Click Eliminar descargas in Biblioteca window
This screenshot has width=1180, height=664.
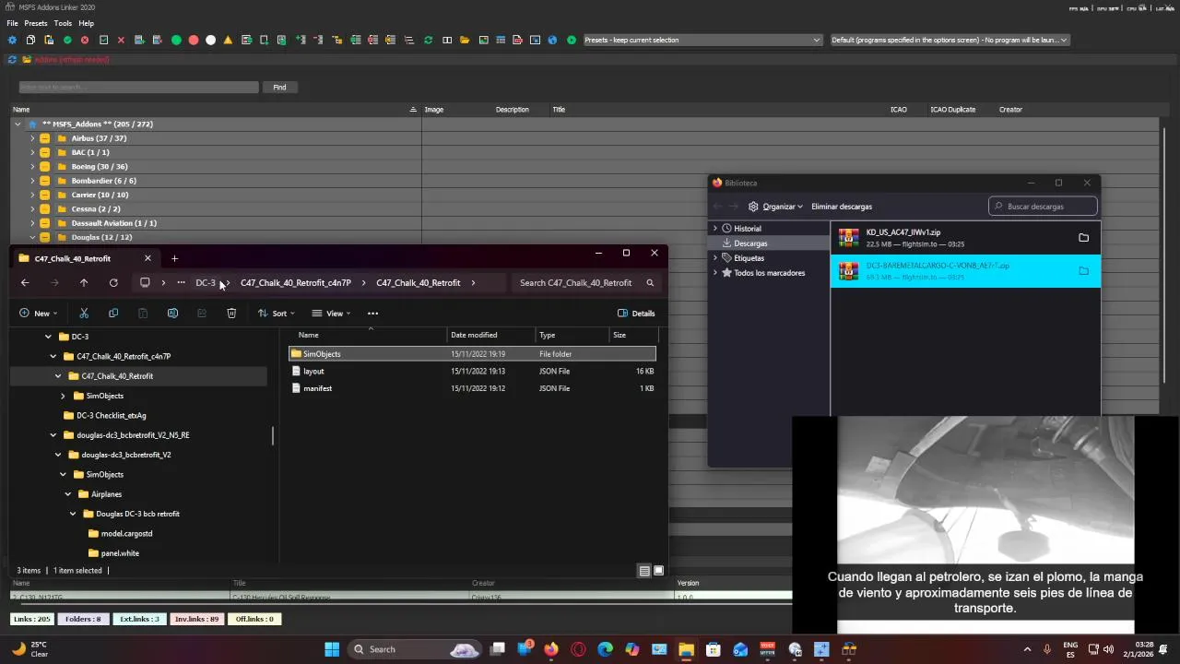coord(842,207)
